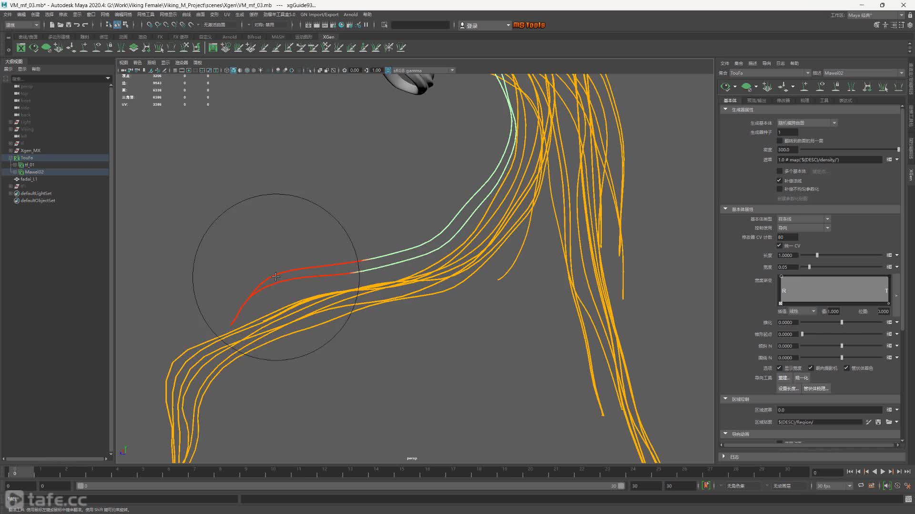Image resolution: width=915 pixels, height=514 pixels.
Task: Jump to the start of the playback range
Action: pos(850,472)
